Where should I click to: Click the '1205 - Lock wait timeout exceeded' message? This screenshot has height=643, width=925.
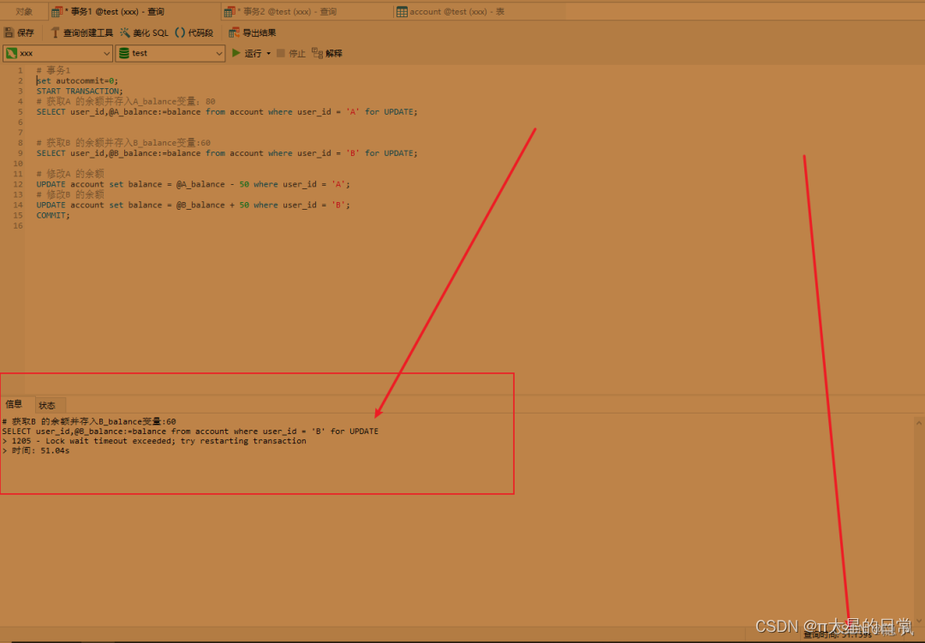[154, 441]
